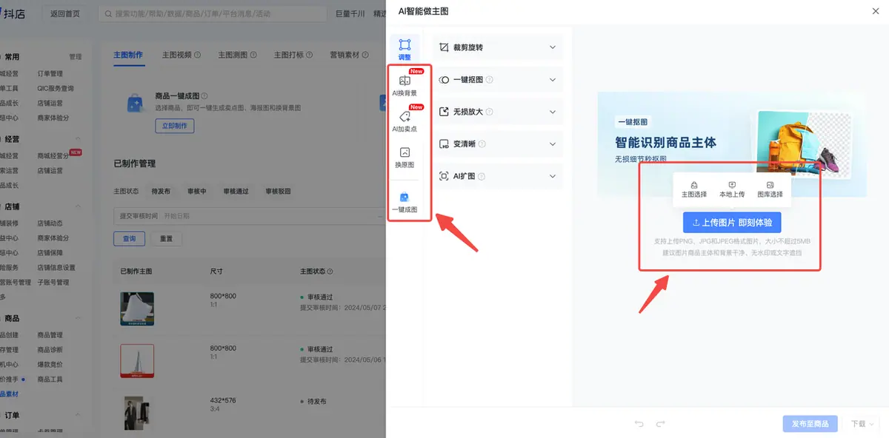Open 巨量千川 in top bar
The image size is (889, 438).
[x=350, y=14]
